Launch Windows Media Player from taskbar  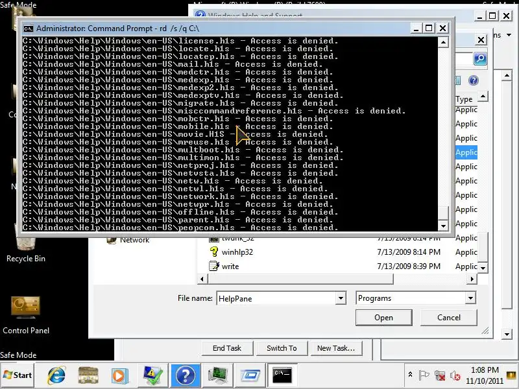(119, 376)
